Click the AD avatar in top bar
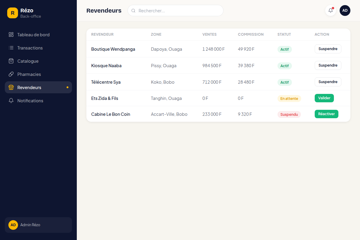This screenshot has width=360, height=240. click(345, 10)
